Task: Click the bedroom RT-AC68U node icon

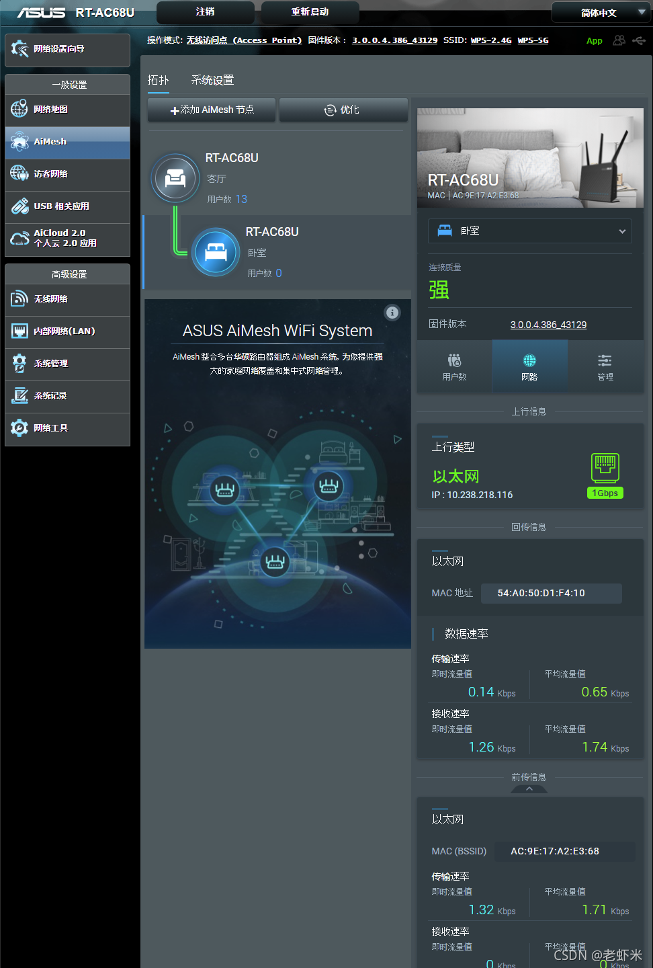Action: (x=216, y=252)
